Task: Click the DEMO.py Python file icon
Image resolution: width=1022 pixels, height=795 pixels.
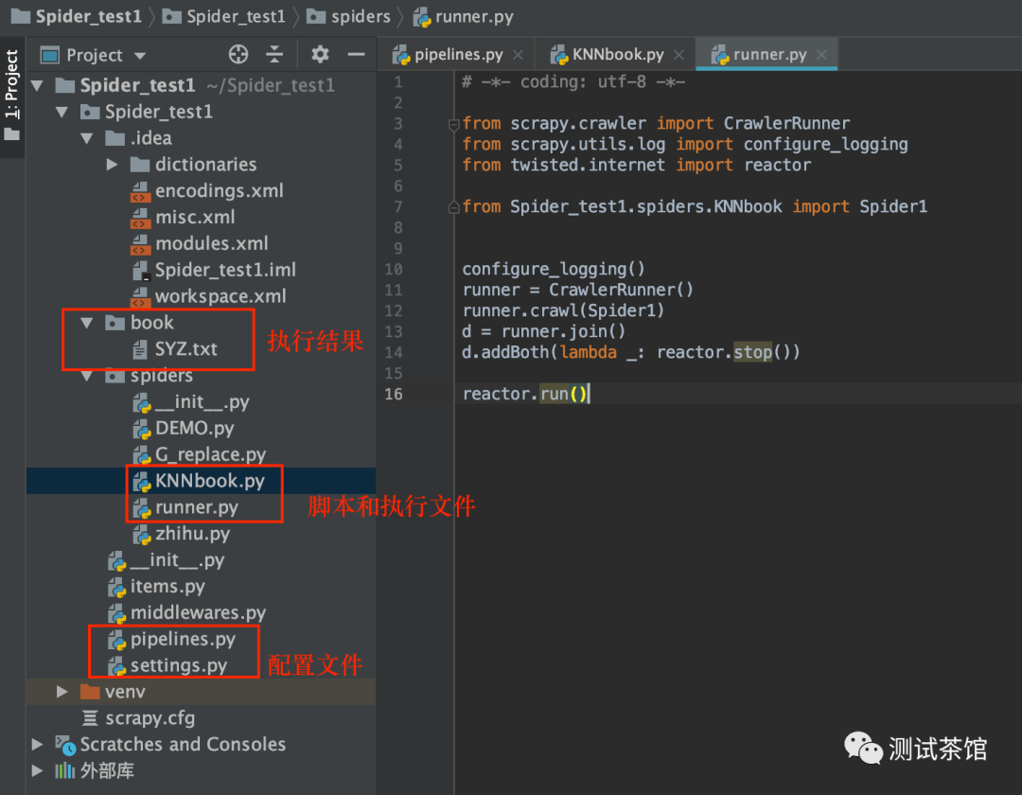Action: [x=141, y=429]
